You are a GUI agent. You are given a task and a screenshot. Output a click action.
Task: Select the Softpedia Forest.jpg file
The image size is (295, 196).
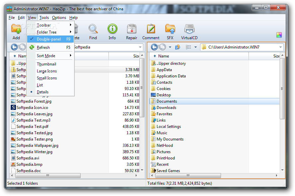pos(34,101)
